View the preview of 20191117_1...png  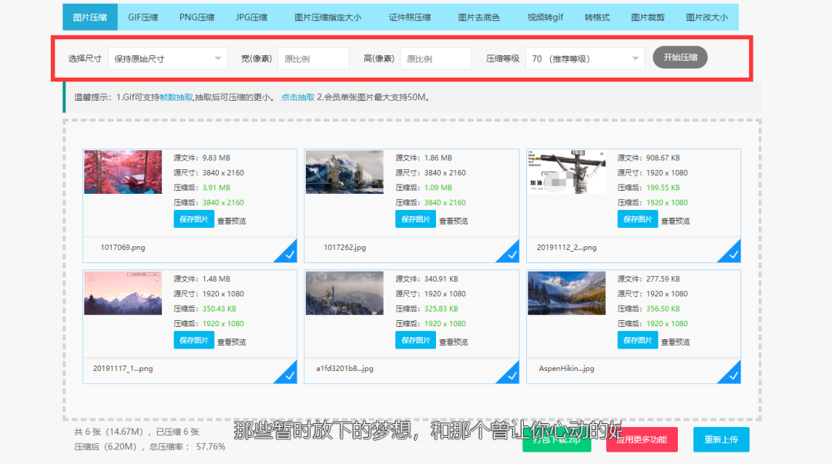tap(231, 342)
